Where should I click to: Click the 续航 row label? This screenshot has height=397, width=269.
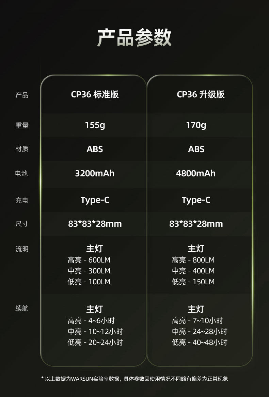click(22, 308)
